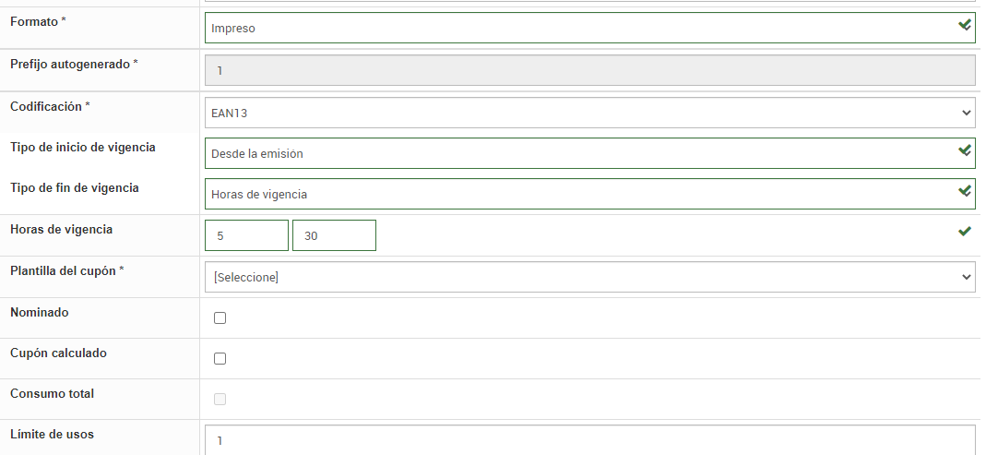
Task: Click the Codificación label text
Action: [x=46, y=106]
